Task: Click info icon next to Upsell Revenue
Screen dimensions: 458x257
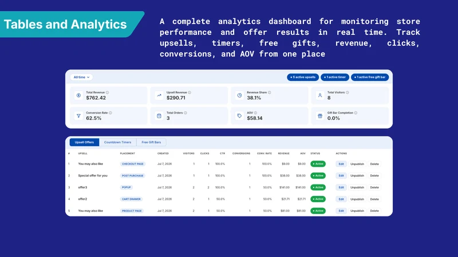Action: point(189,93)
